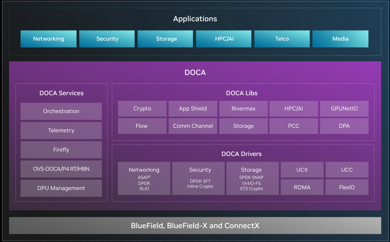Open the UCX driver block

[302, 170]
